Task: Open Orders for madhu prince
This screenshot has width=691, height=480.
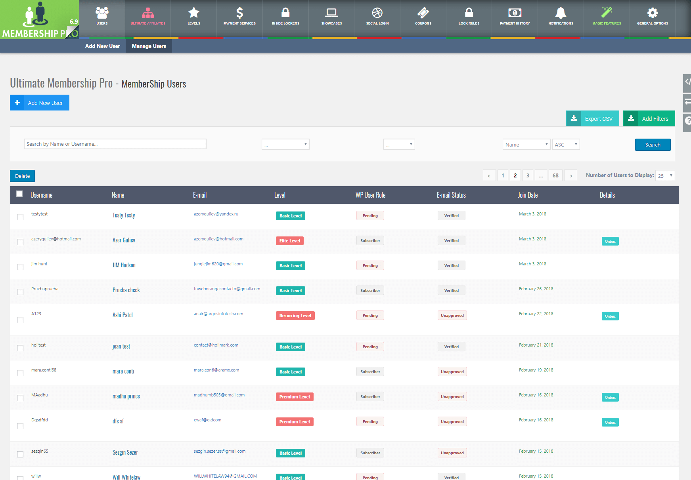Action: 610,397
